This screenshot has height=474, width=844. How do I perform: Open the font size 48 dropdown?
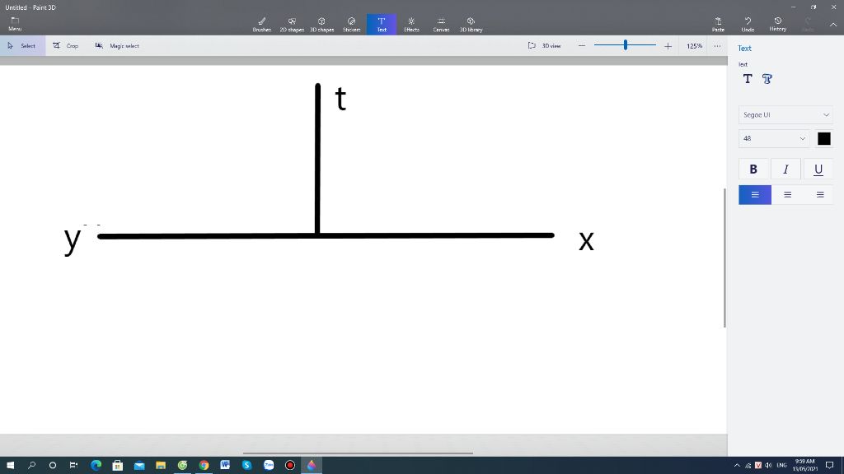tap(774, 138)
